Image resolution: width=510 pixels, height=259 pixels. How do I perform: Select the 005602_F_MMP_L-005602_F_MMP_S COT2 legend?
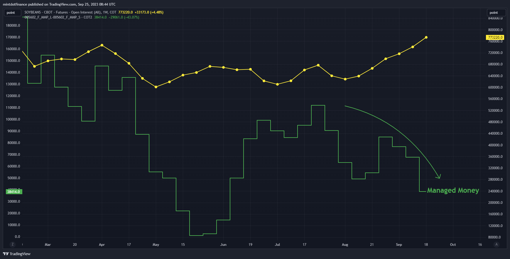[x=58, y=17]
